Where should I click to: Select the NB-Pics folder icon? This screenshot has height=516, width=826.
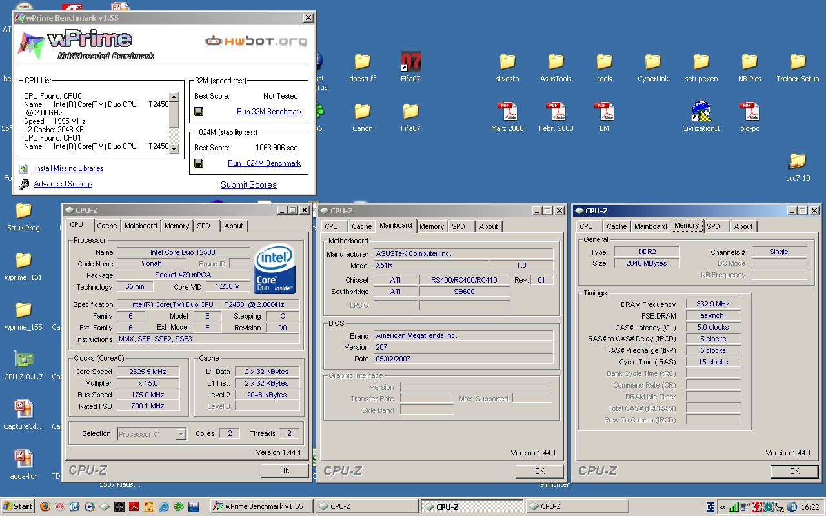pyautogui.click(x=749, y=68)
